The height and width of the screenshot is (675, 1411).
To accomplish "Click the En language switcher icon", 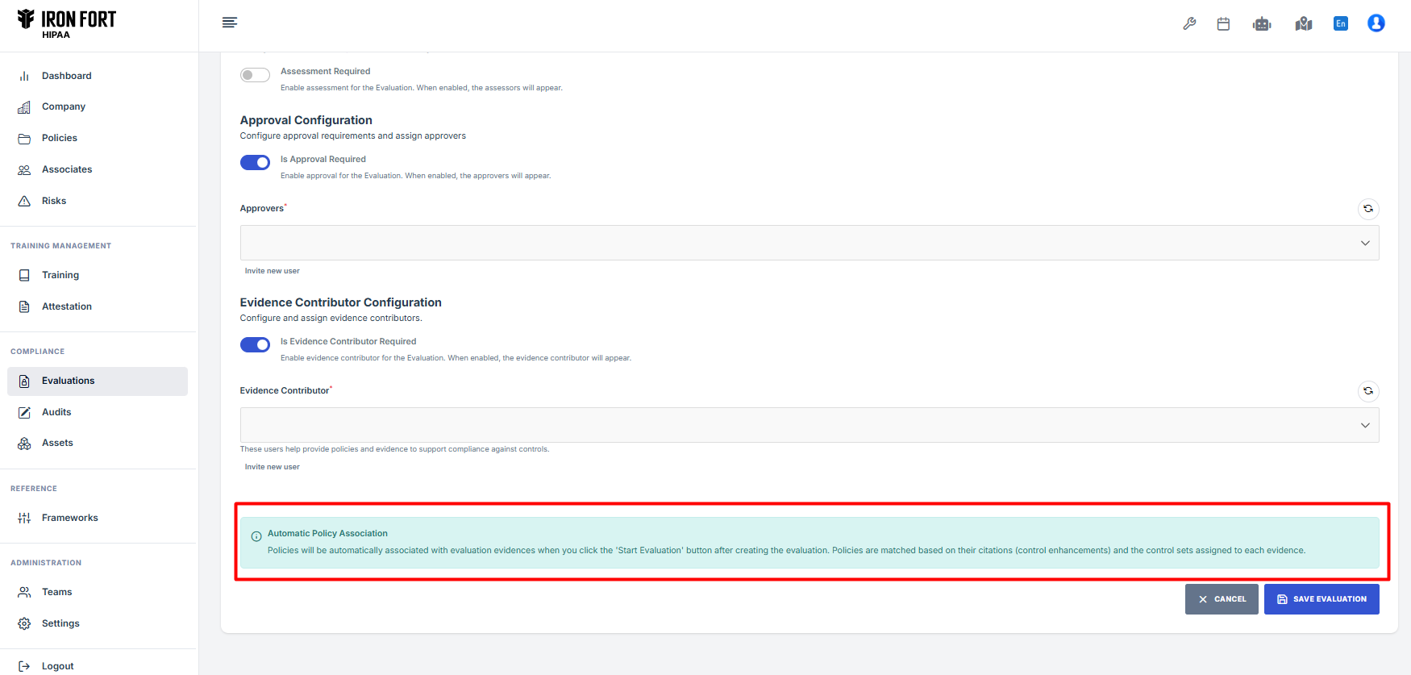I will [1340, 23].
